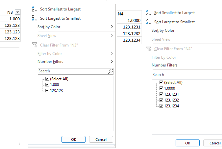
Task: Click the clear filter funnel icon for N3
Action: 35,45
